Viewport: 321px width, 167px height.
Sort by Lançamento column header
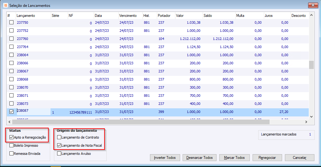coord(33,16)
